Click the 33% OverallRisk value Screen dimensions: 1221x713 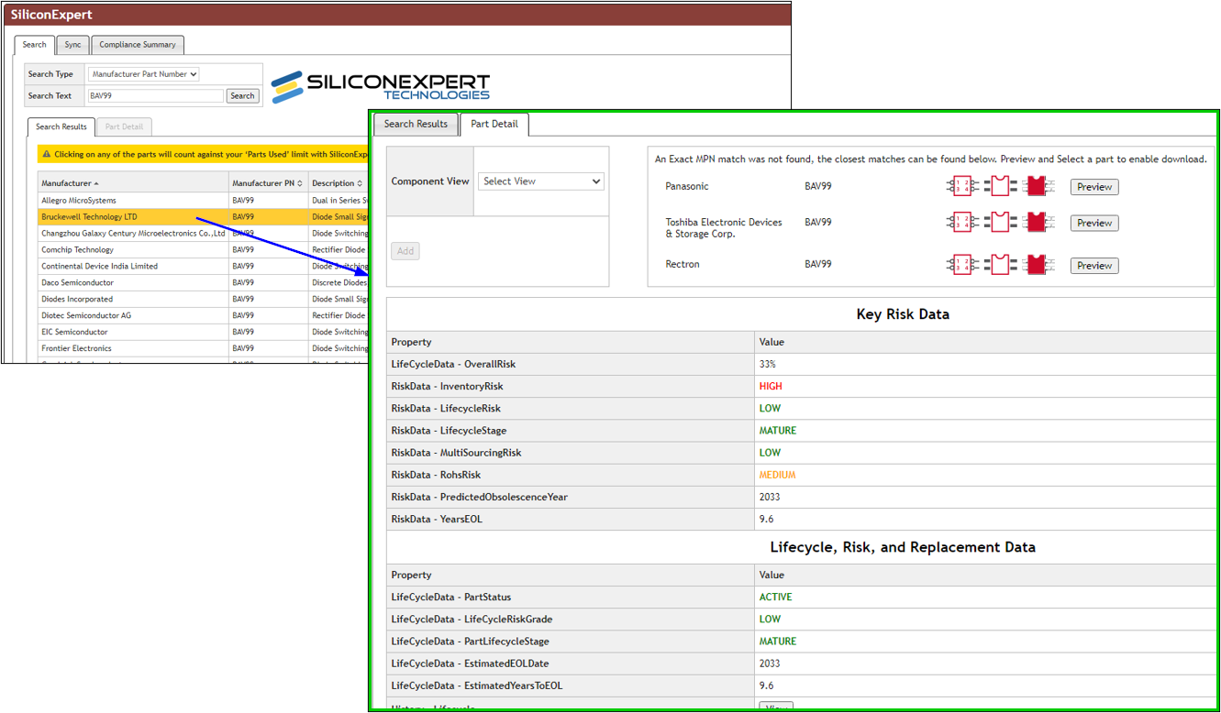(x=767, y=365)
